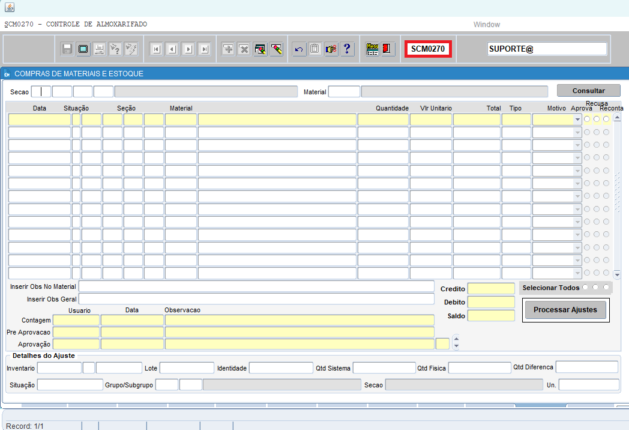Click SCM0270 - CONTROLE DE ALMOXARIFADO title menu
The width and height of the screenshot is (629, 430).
(x=76, y=24)
